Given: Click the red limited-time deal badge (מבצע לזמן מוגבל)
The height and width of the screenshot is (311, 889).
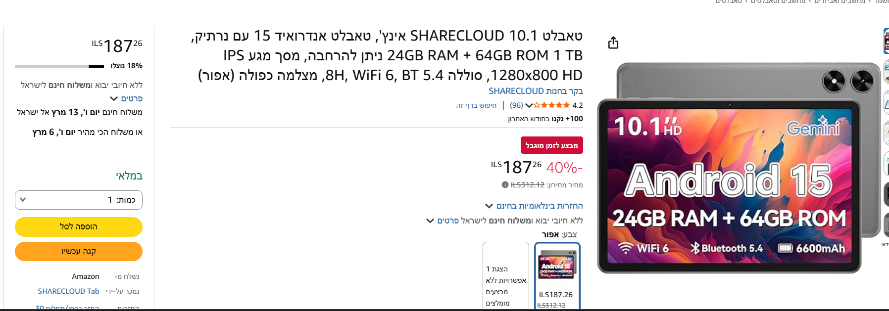Looking at the screenshot, I should click(x=551, y=145).
